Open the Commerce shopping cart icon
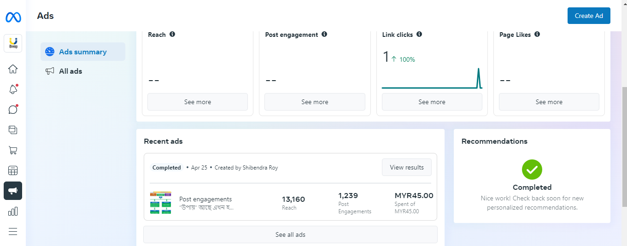 click(13, 150)
